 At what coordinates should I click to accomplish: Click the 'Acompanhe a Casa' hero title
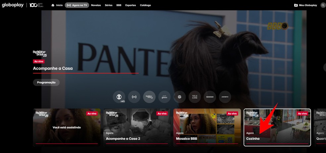tap(53, 68)
